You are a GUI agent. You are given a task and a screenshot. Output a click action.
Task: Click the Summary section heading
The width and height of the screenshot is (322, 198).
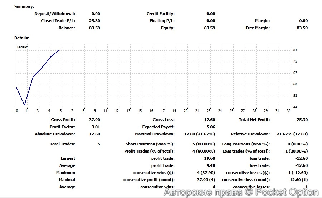pos(24,6)
